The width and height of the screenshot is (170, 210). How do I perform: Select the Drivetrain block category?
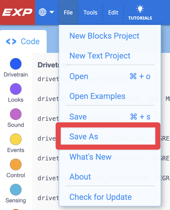[15, 64]
